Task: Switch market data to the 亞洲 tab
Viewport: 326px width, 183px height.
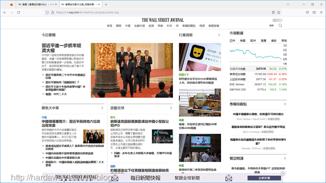Action: pos(232,41)
